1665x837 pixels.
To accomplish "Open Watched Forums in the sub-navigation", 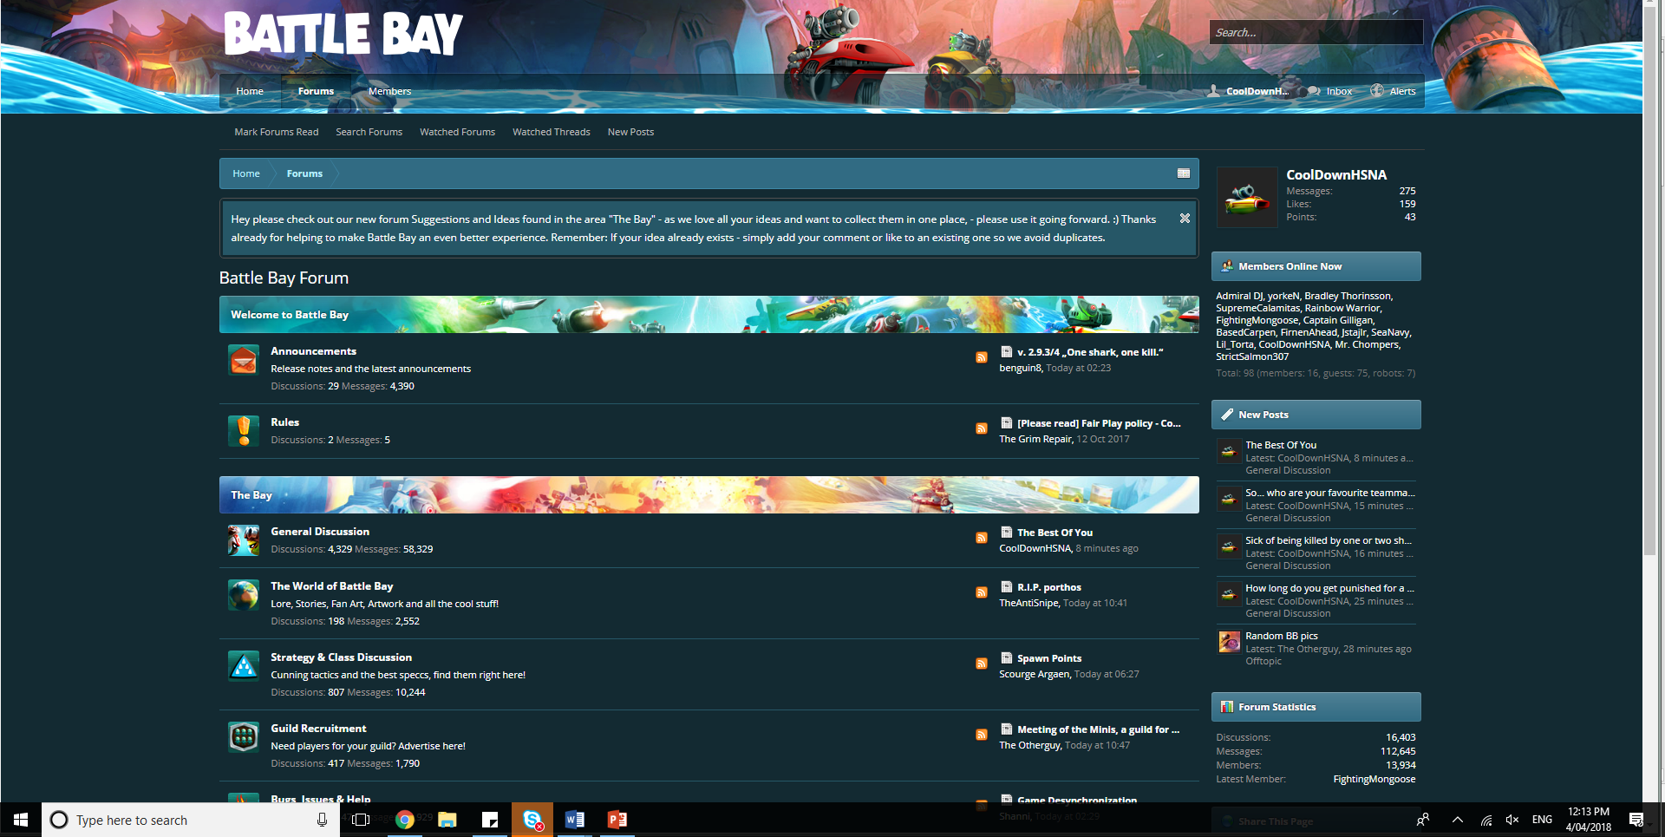I will 458,132.
